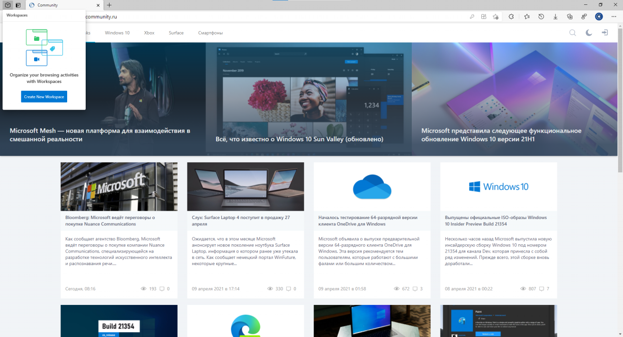The height and width of the screenshot is (337, 623).
Task: Click the Edge logo article thumbnail
Action: coord(246,321)
